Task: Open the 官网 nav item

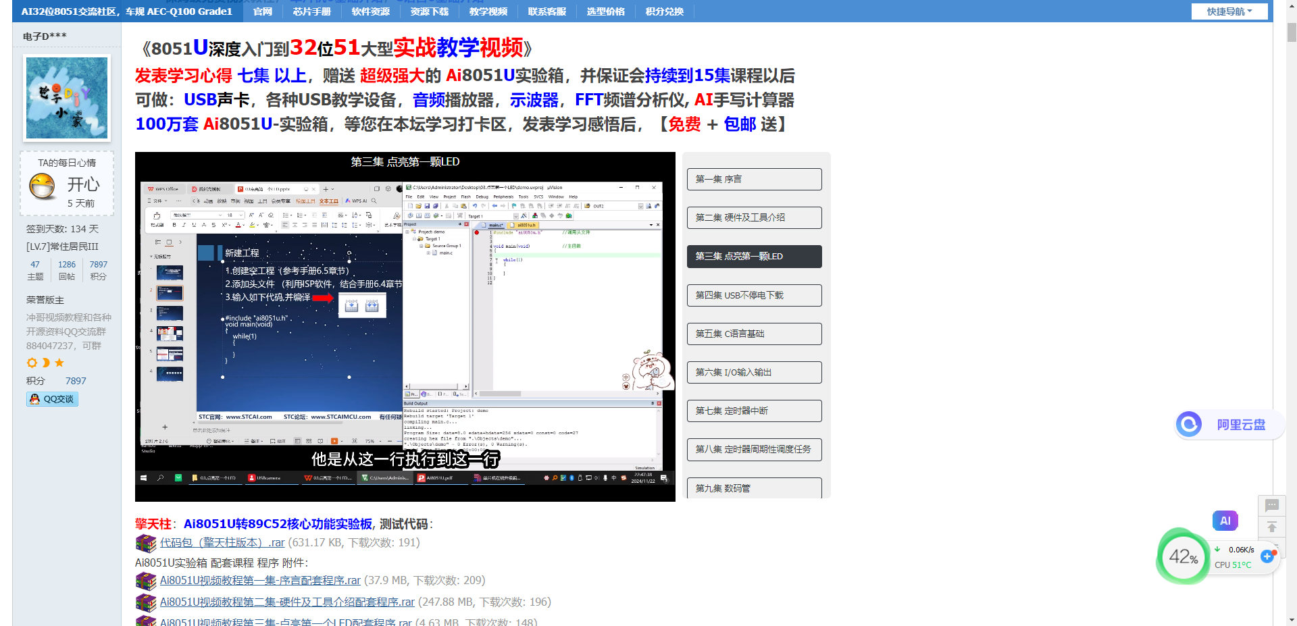Action: click(x=262, y=11)
